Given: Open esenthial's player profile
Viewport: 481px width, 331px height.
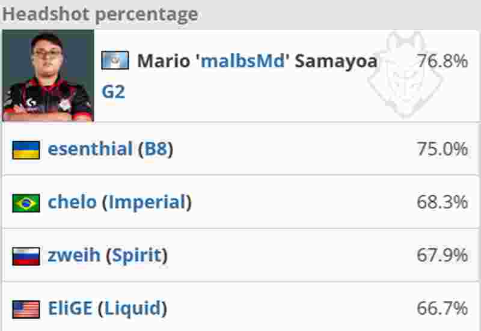Looking at the screenshot, I should (90, 149).
